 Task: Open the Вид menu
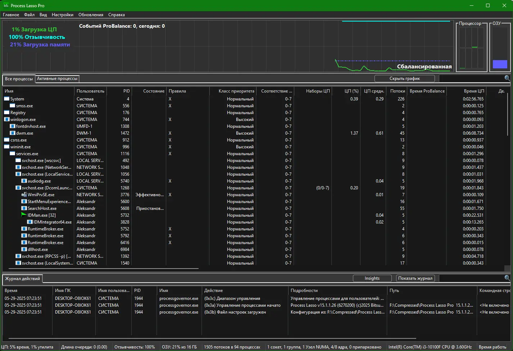(x=43, y=15)
